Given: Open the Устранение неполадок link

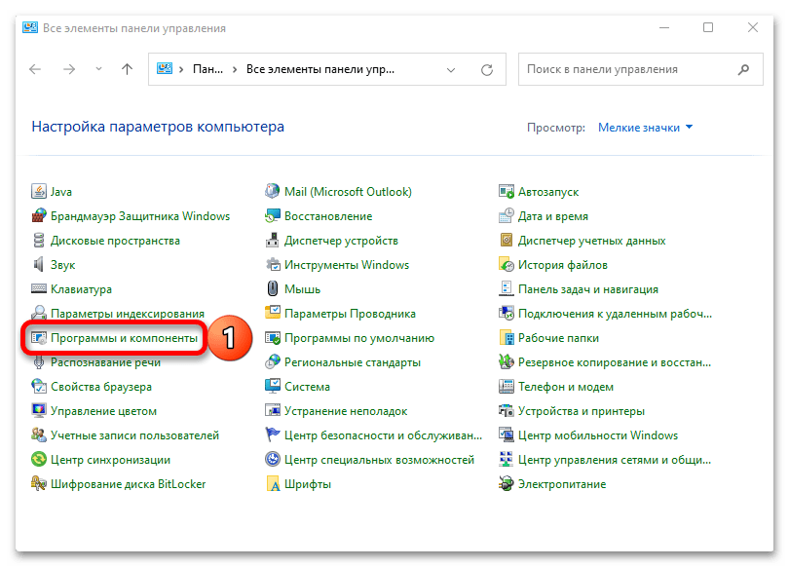Looking at the screenshot, I should click(346, 411).
